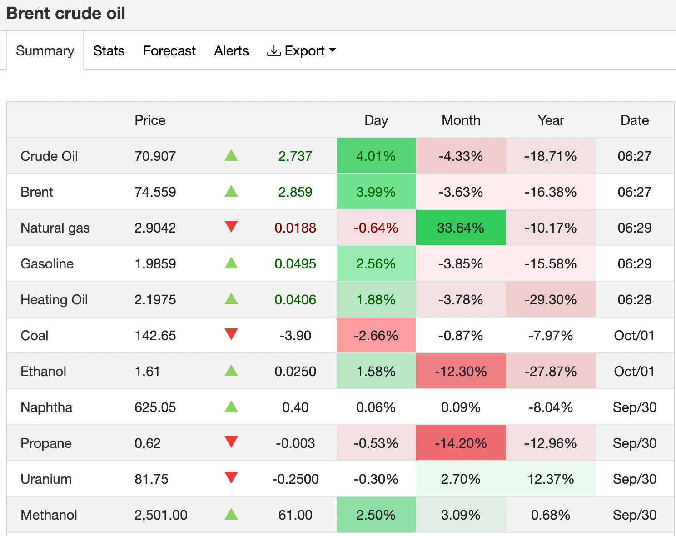Image resolution: width=676 pixels, height=536 pixels.
Task: Select Gasoline change value 0.0495
Action: pos(295,264)
